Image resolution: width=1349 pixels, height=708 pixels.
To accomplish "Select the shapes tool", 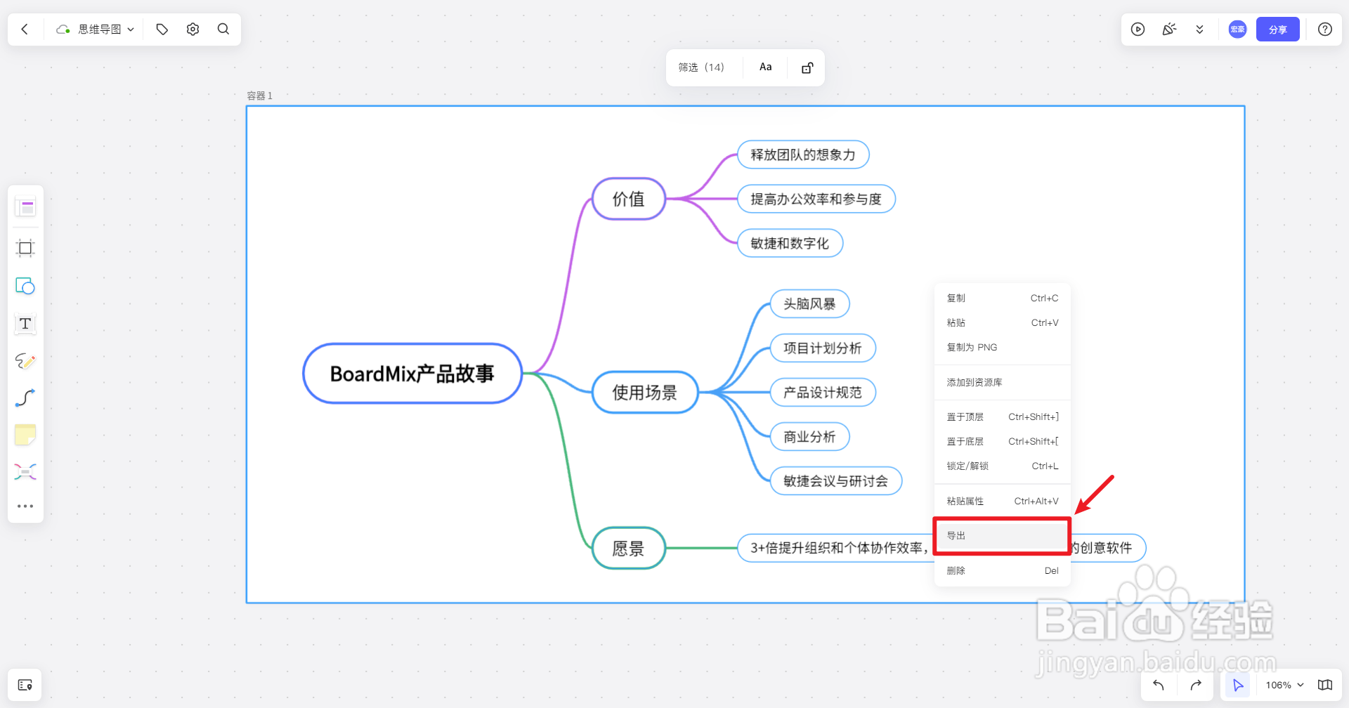I will (x=25, y=287).
